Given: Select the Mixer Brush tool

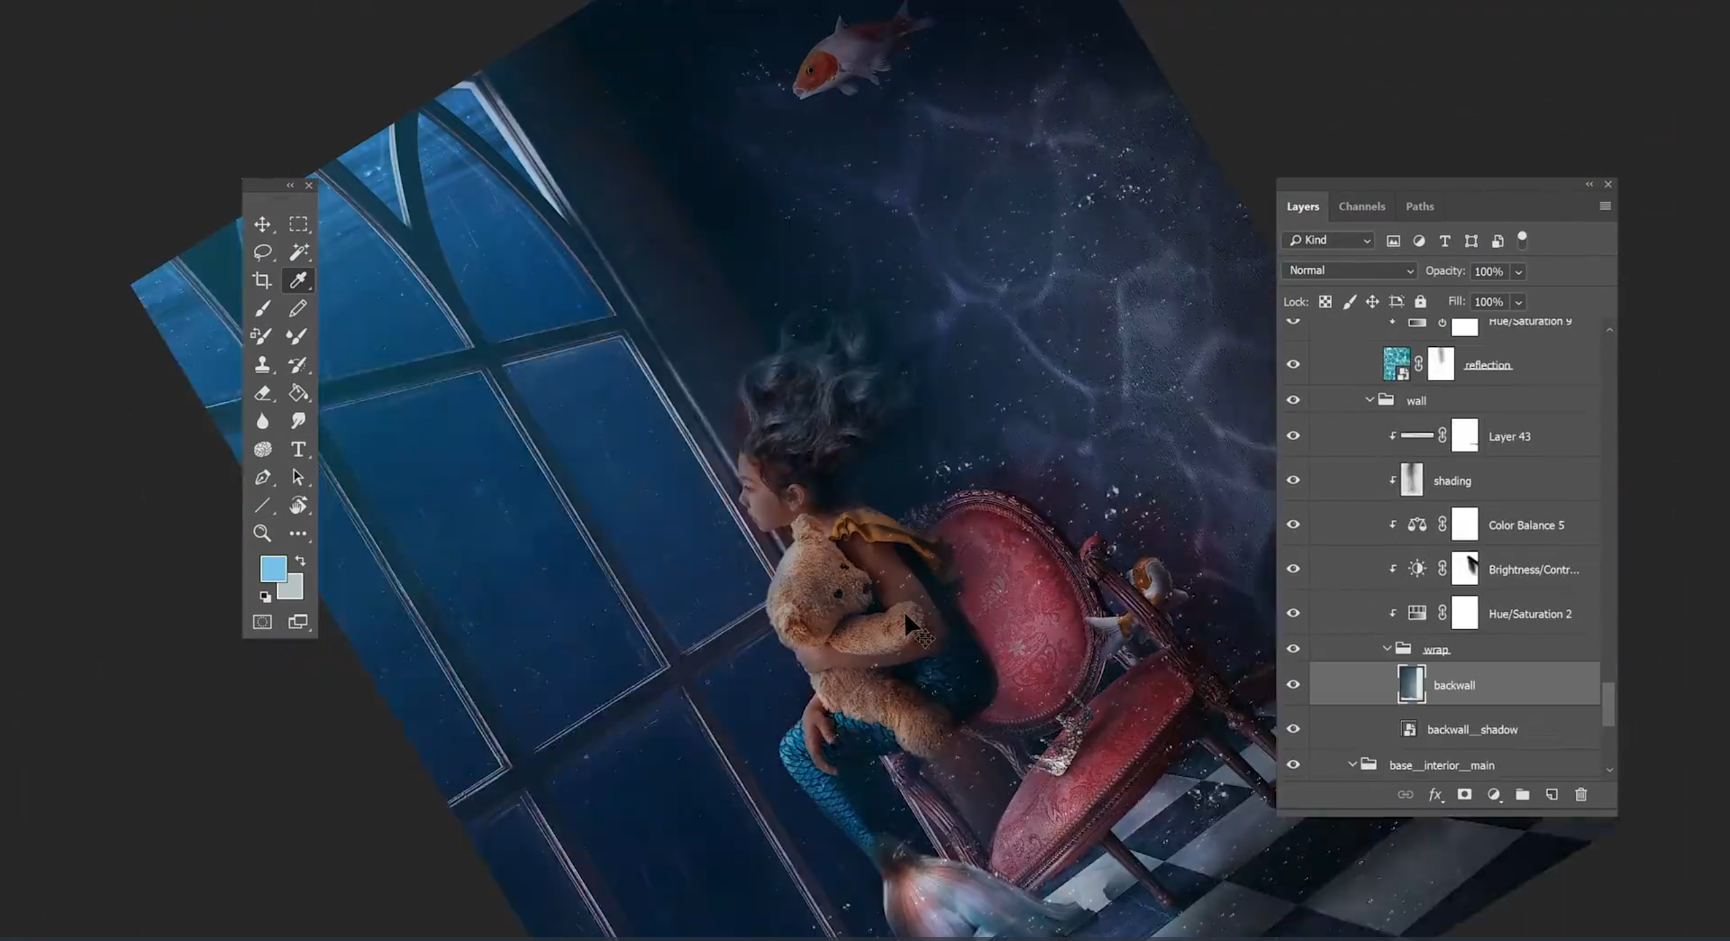Looking at the screenshot, I should (298, 336).
